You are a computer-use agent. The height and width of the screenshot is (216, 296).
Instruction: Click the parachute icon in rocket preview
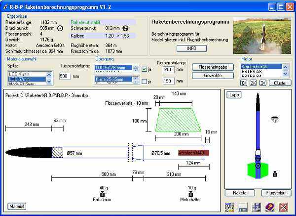tap(275, 120)
